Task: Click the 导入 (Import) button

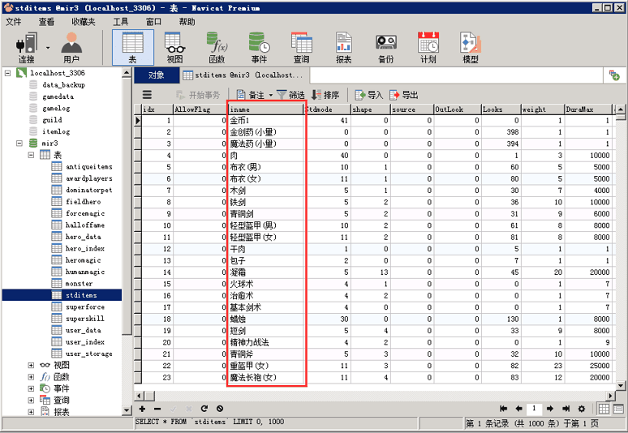Action: (368, 95)
